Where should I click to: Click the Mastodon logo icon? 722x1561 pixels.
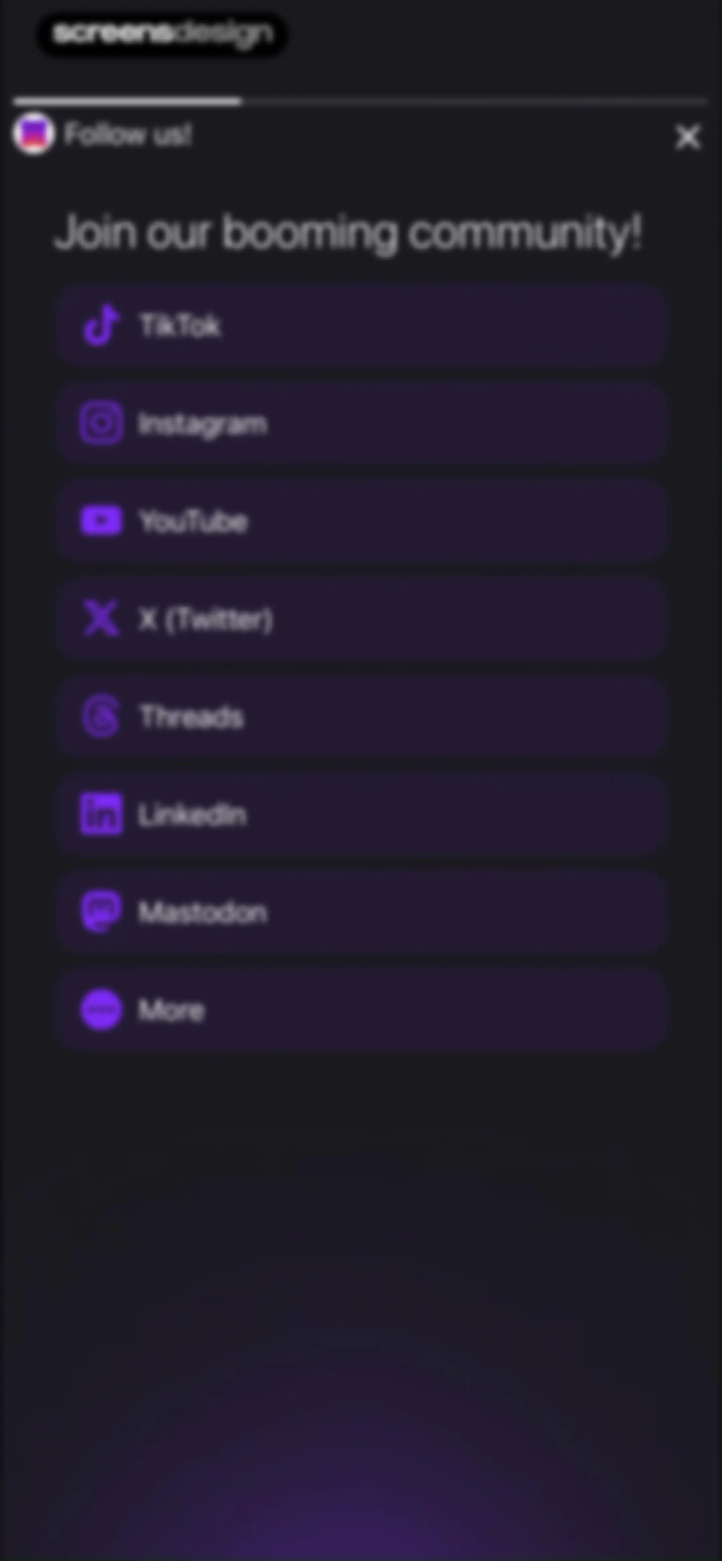pos(101,912)
